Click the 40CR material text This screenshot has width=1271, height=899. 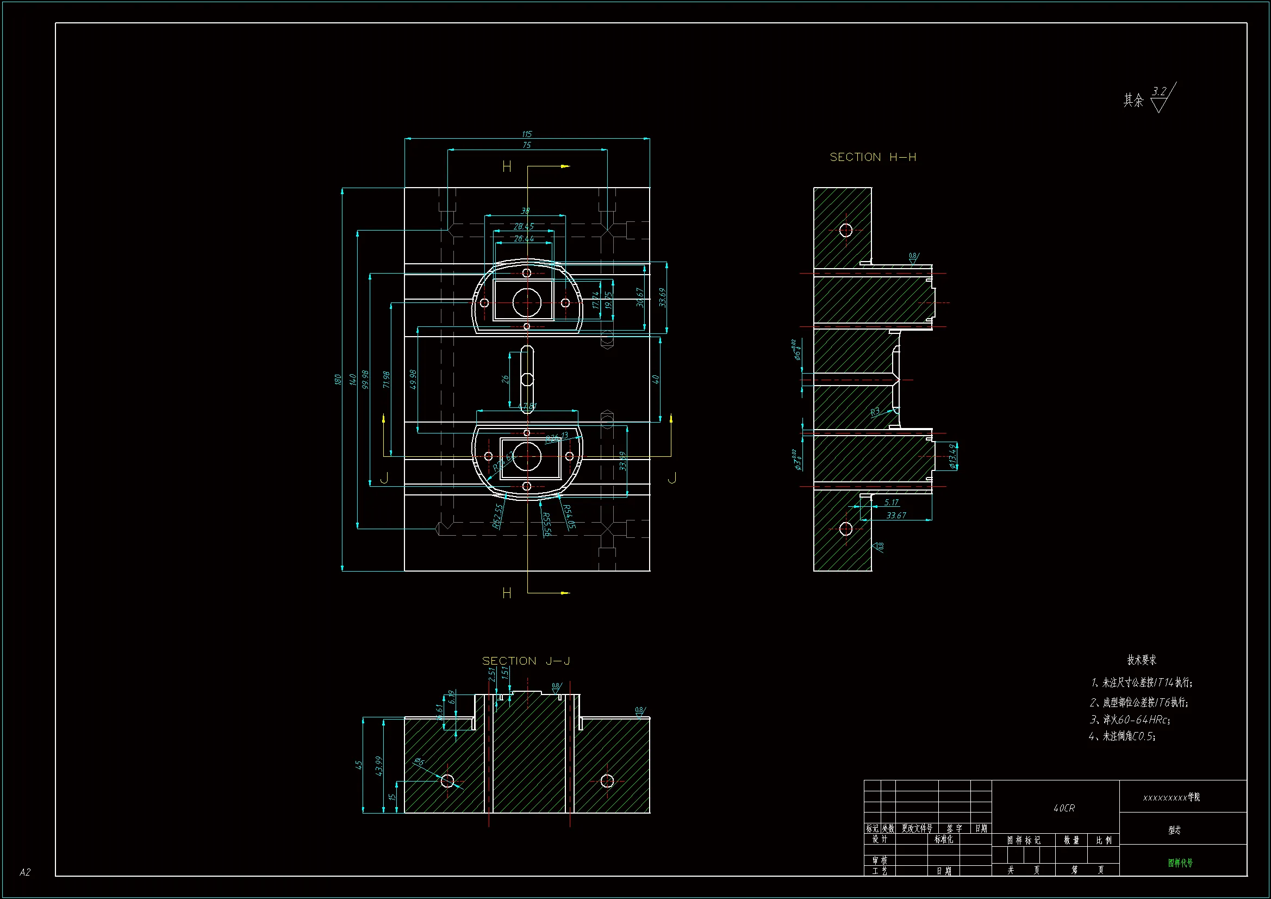click(x=1063, y=808)
